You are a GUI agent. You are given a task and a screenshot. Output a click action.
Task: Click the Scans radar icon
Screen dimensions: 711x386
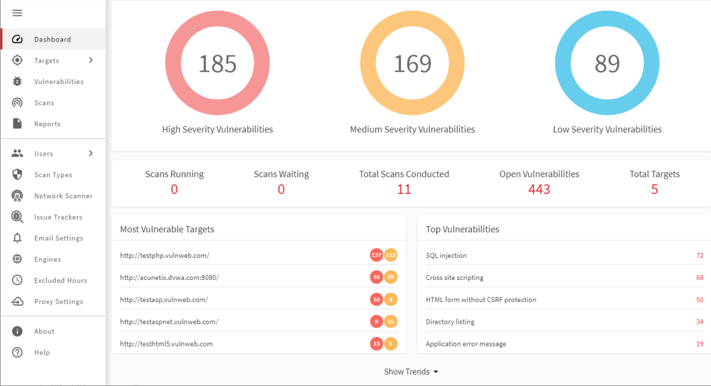[17, 103]
